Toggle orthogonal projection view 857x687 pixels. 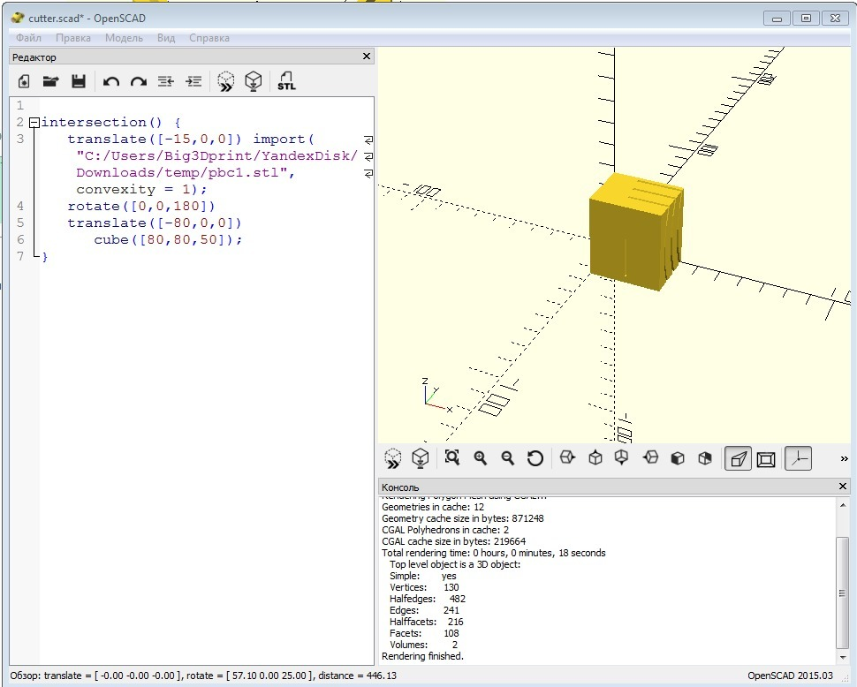pyautogui.click(x=766, y=459)
